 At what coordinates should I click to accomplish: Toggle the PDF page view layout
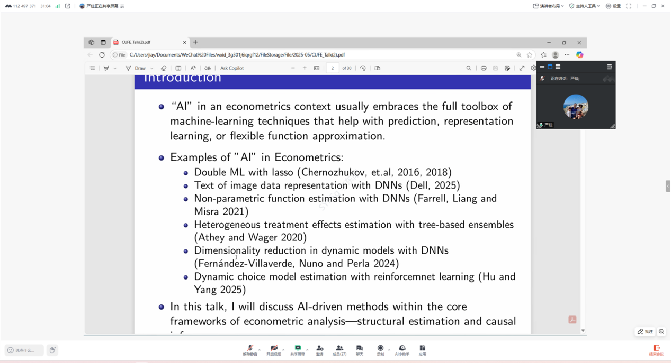[x=378, y=68]
